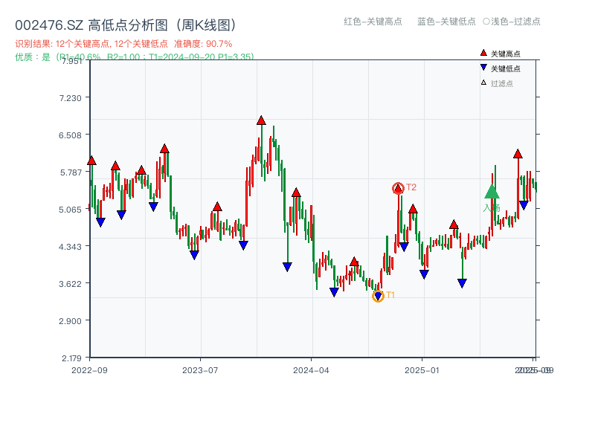Click the circled T2 red high-point marker
This screenshot has width=595, height=446.
click(x=398, y=188)
